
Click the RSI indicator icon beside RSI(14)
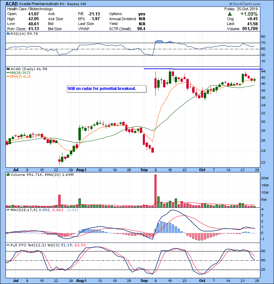click(8, 34)
